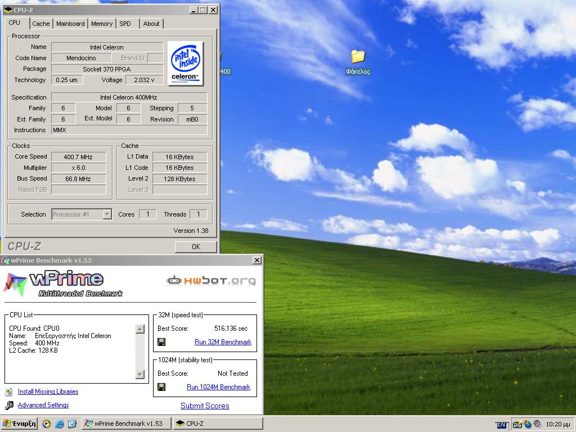
Task: Click the Level 2 128 KBytes value
Action: point(179,179)
